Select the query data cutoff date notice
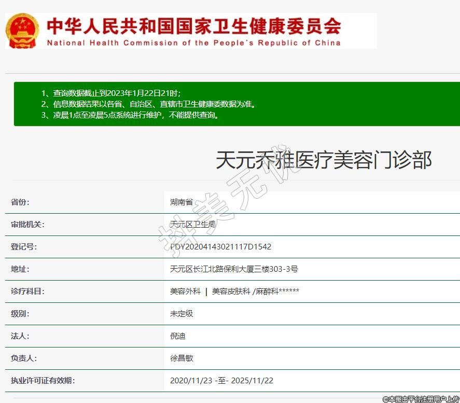 click(x=111, y=93)
